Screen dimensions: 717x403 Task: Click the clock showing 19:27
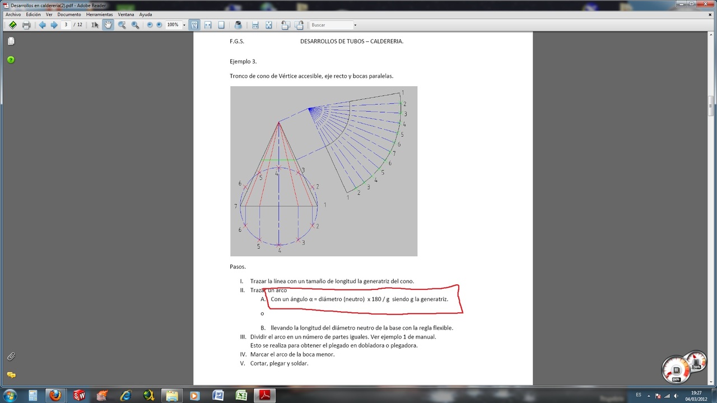(x=696, y=396)
